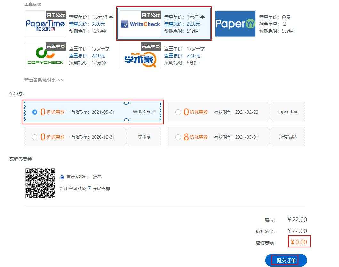The image size is (339, 267).
Task: Click 学术家 coupon expiry 2020-12-31
Action: (x=103, y=137)
